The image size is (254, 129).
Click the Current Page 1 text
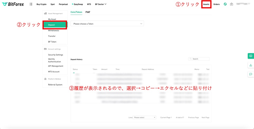pyautogui.click(x=166, y=118)
